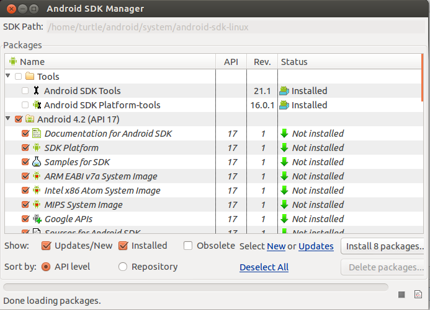Screen dimensions: 430x310
Task: Uncheck the Updates/New filter checkbox
Action: click(46, 246)
